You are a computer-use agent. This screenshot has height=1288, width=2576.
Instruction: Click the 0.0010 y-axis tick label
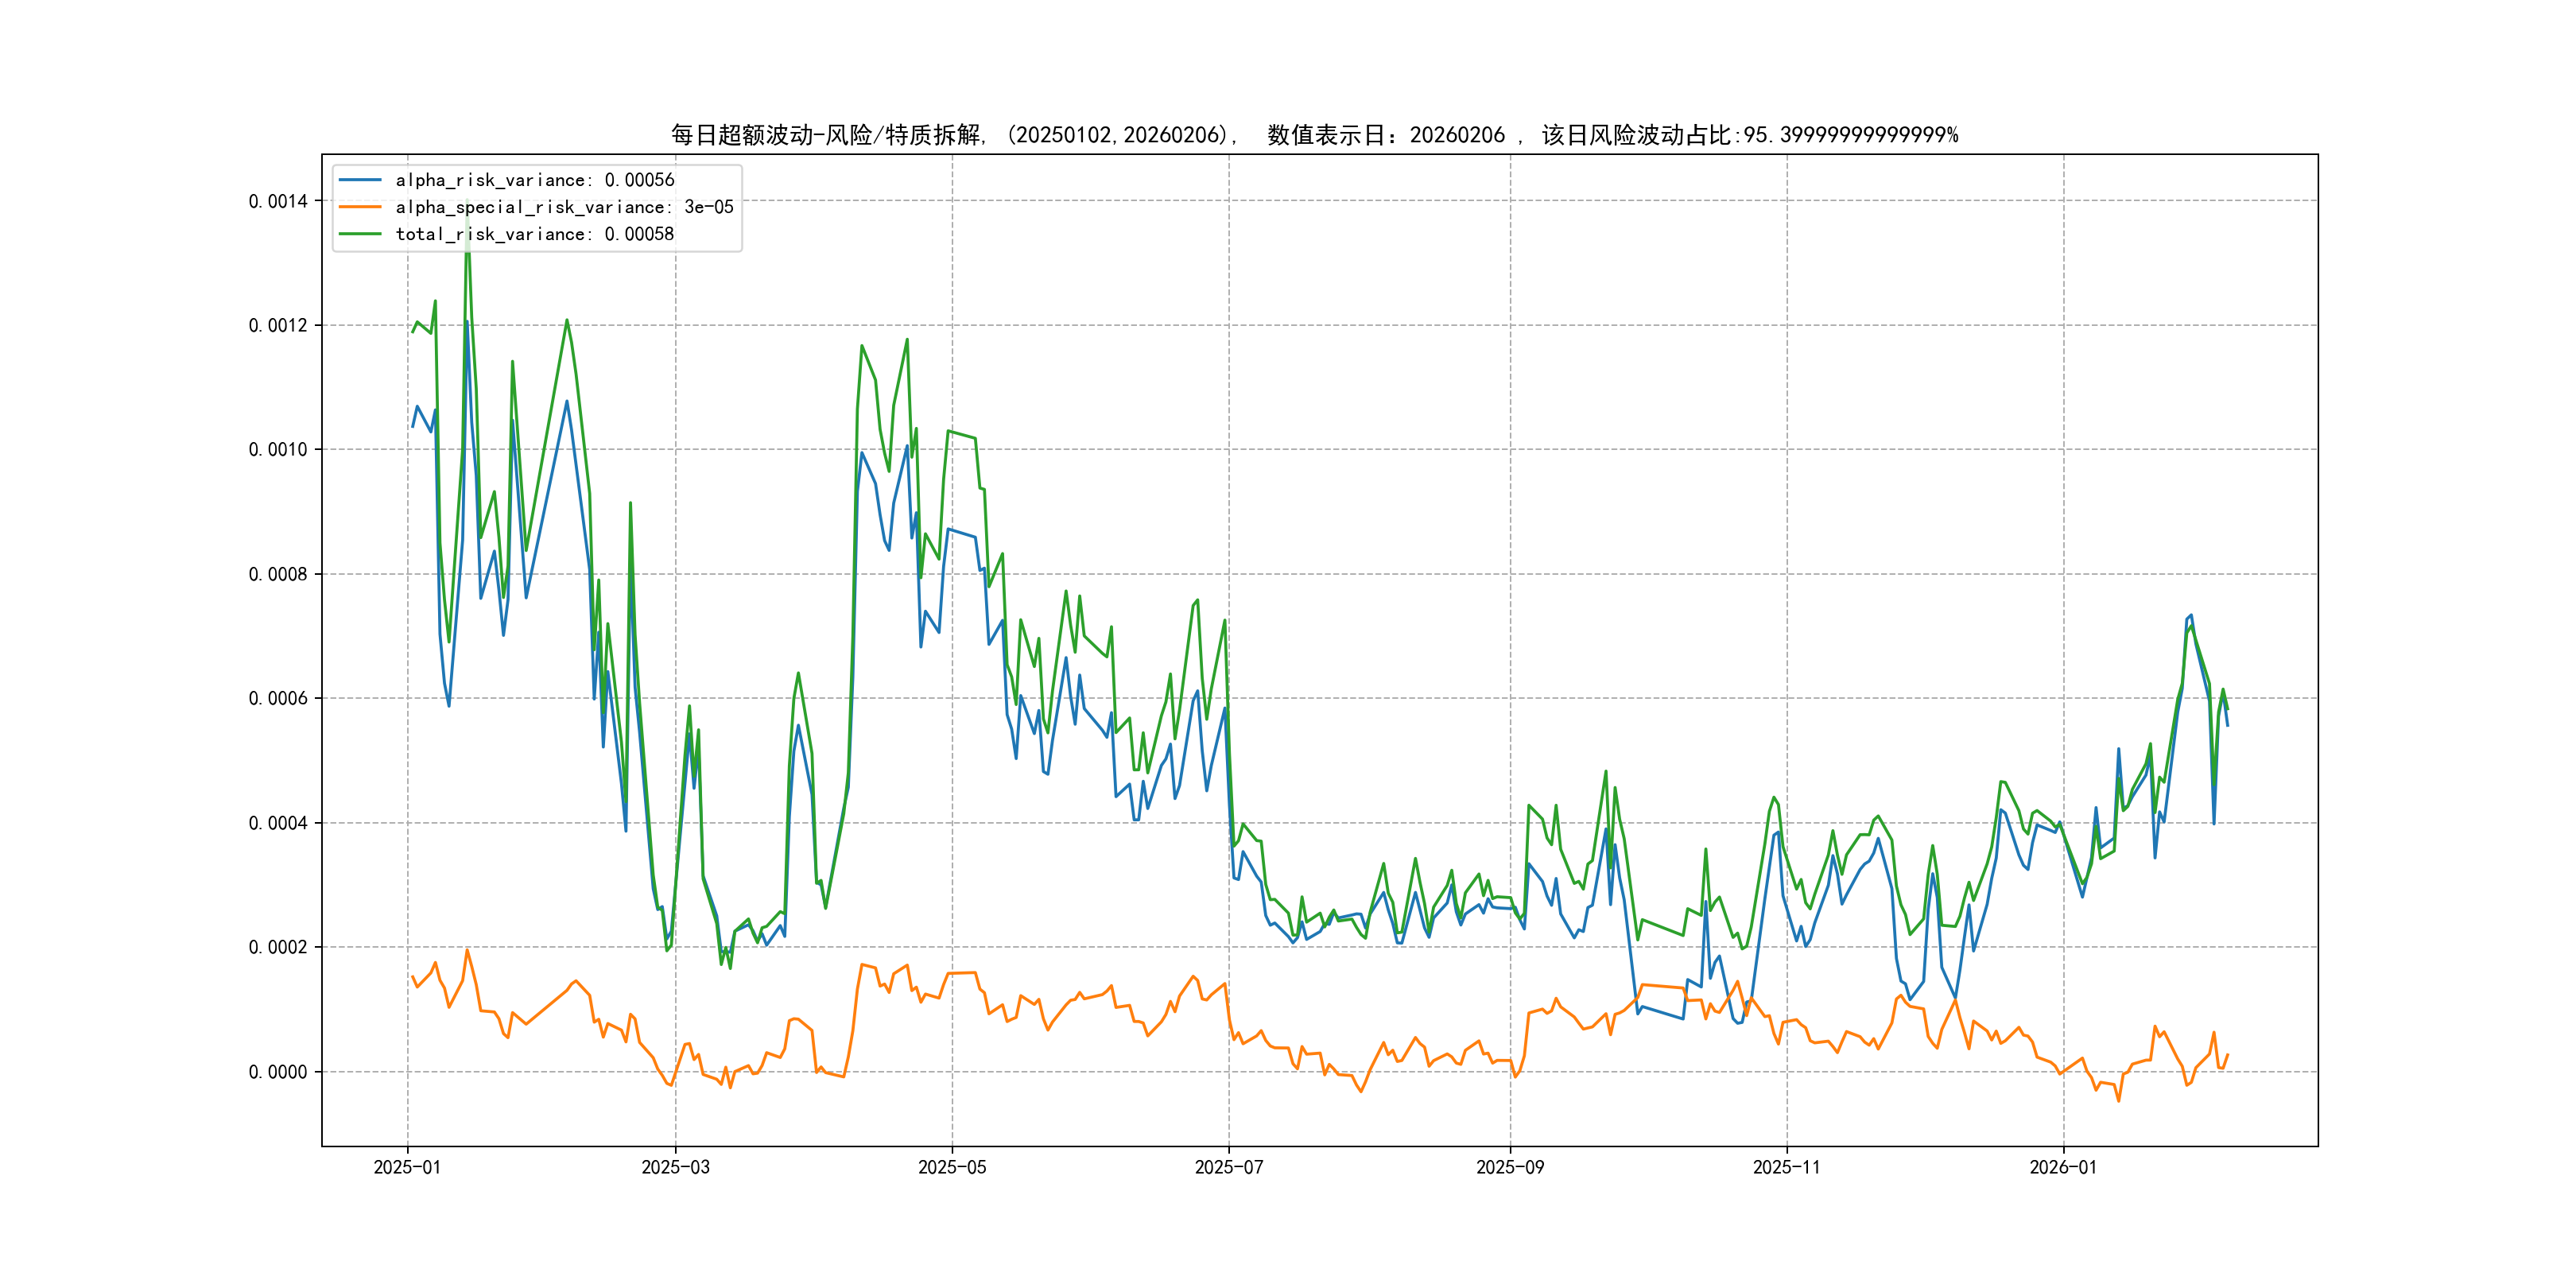coord(278,450)
